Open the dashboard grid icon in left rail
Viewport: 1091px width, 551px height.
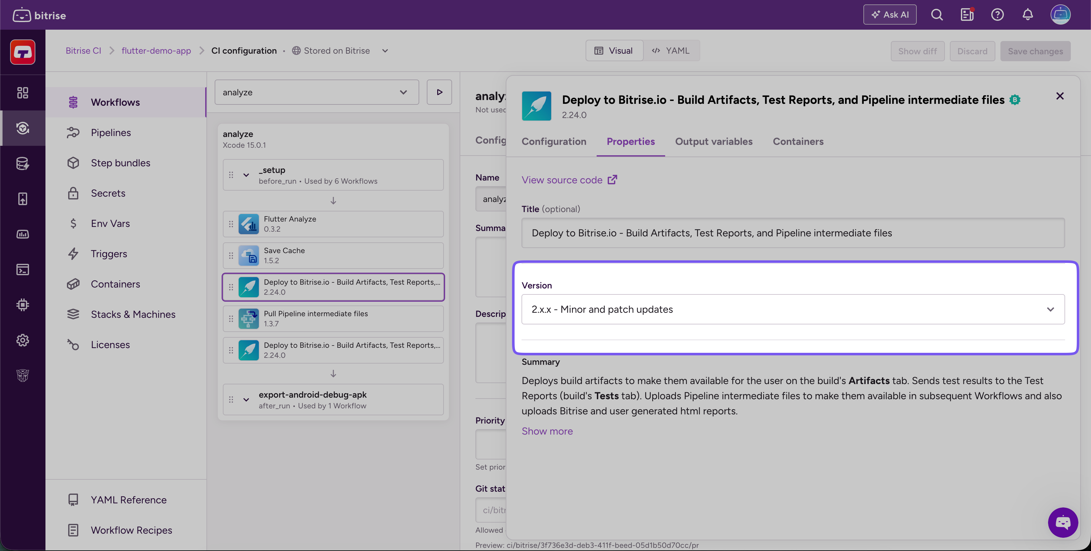23,93
